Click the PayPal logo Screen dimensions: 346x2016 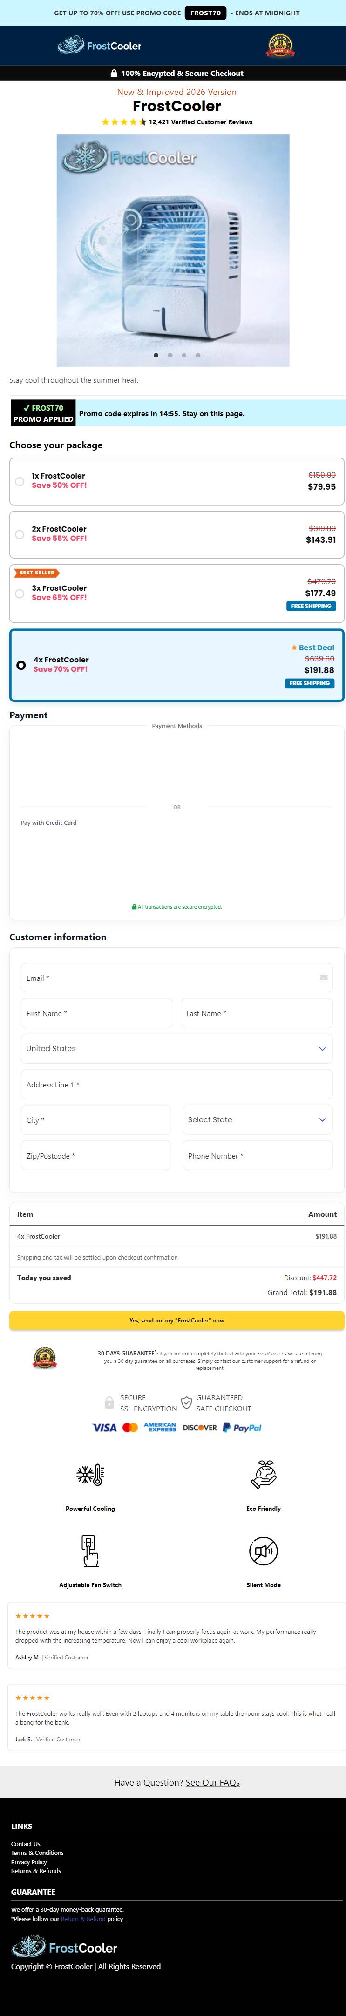point(242,1428)
